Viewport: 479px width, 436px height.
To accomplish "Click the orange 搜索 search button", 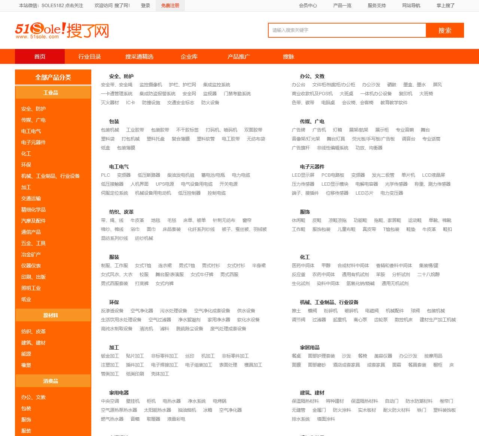I will click(445, 31).
